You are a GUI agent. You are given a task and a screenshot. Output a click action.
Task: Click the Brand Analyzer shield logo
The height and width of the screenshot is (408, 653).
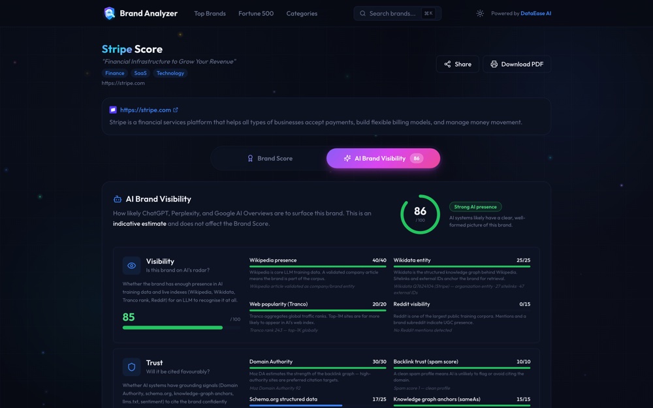(109, 13)
